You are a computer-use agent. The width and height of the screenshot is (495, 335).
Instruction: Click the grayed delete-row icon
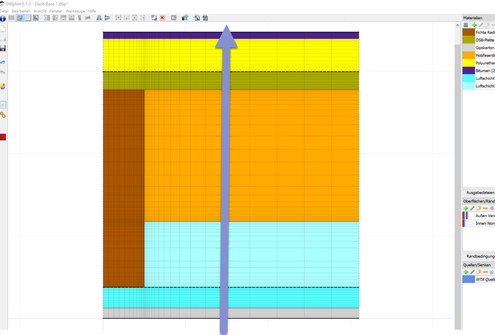pyautogui.click(x=87, y=18)
